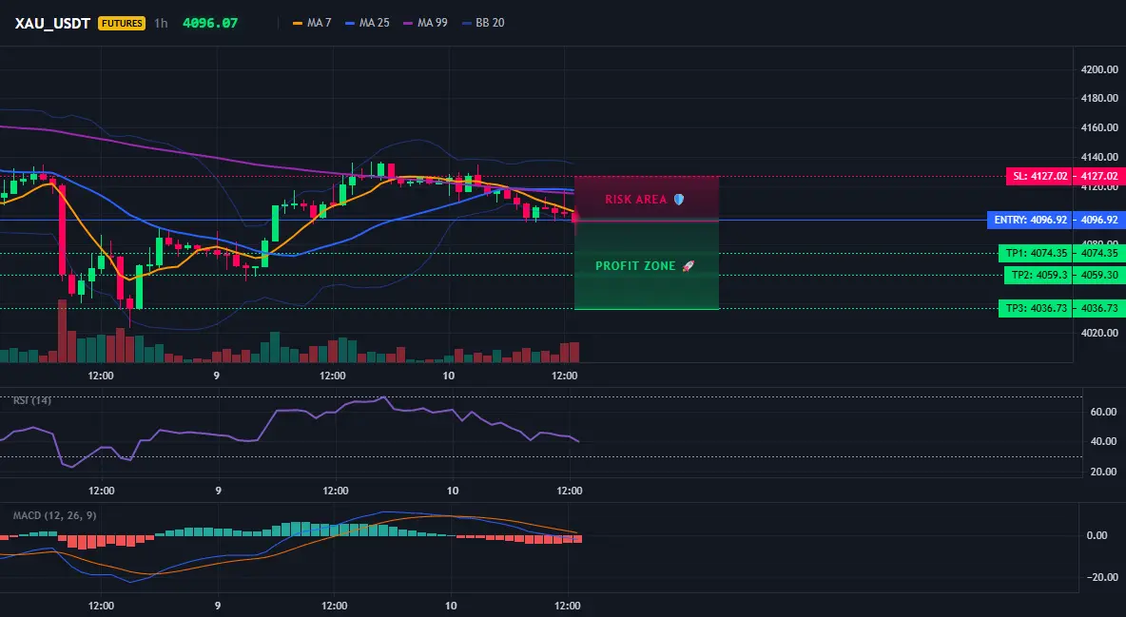Click the yellow FUTURES badge
Image resolution: width=1126 pixels, height=617 pixels.
click(x=122, y=23)
